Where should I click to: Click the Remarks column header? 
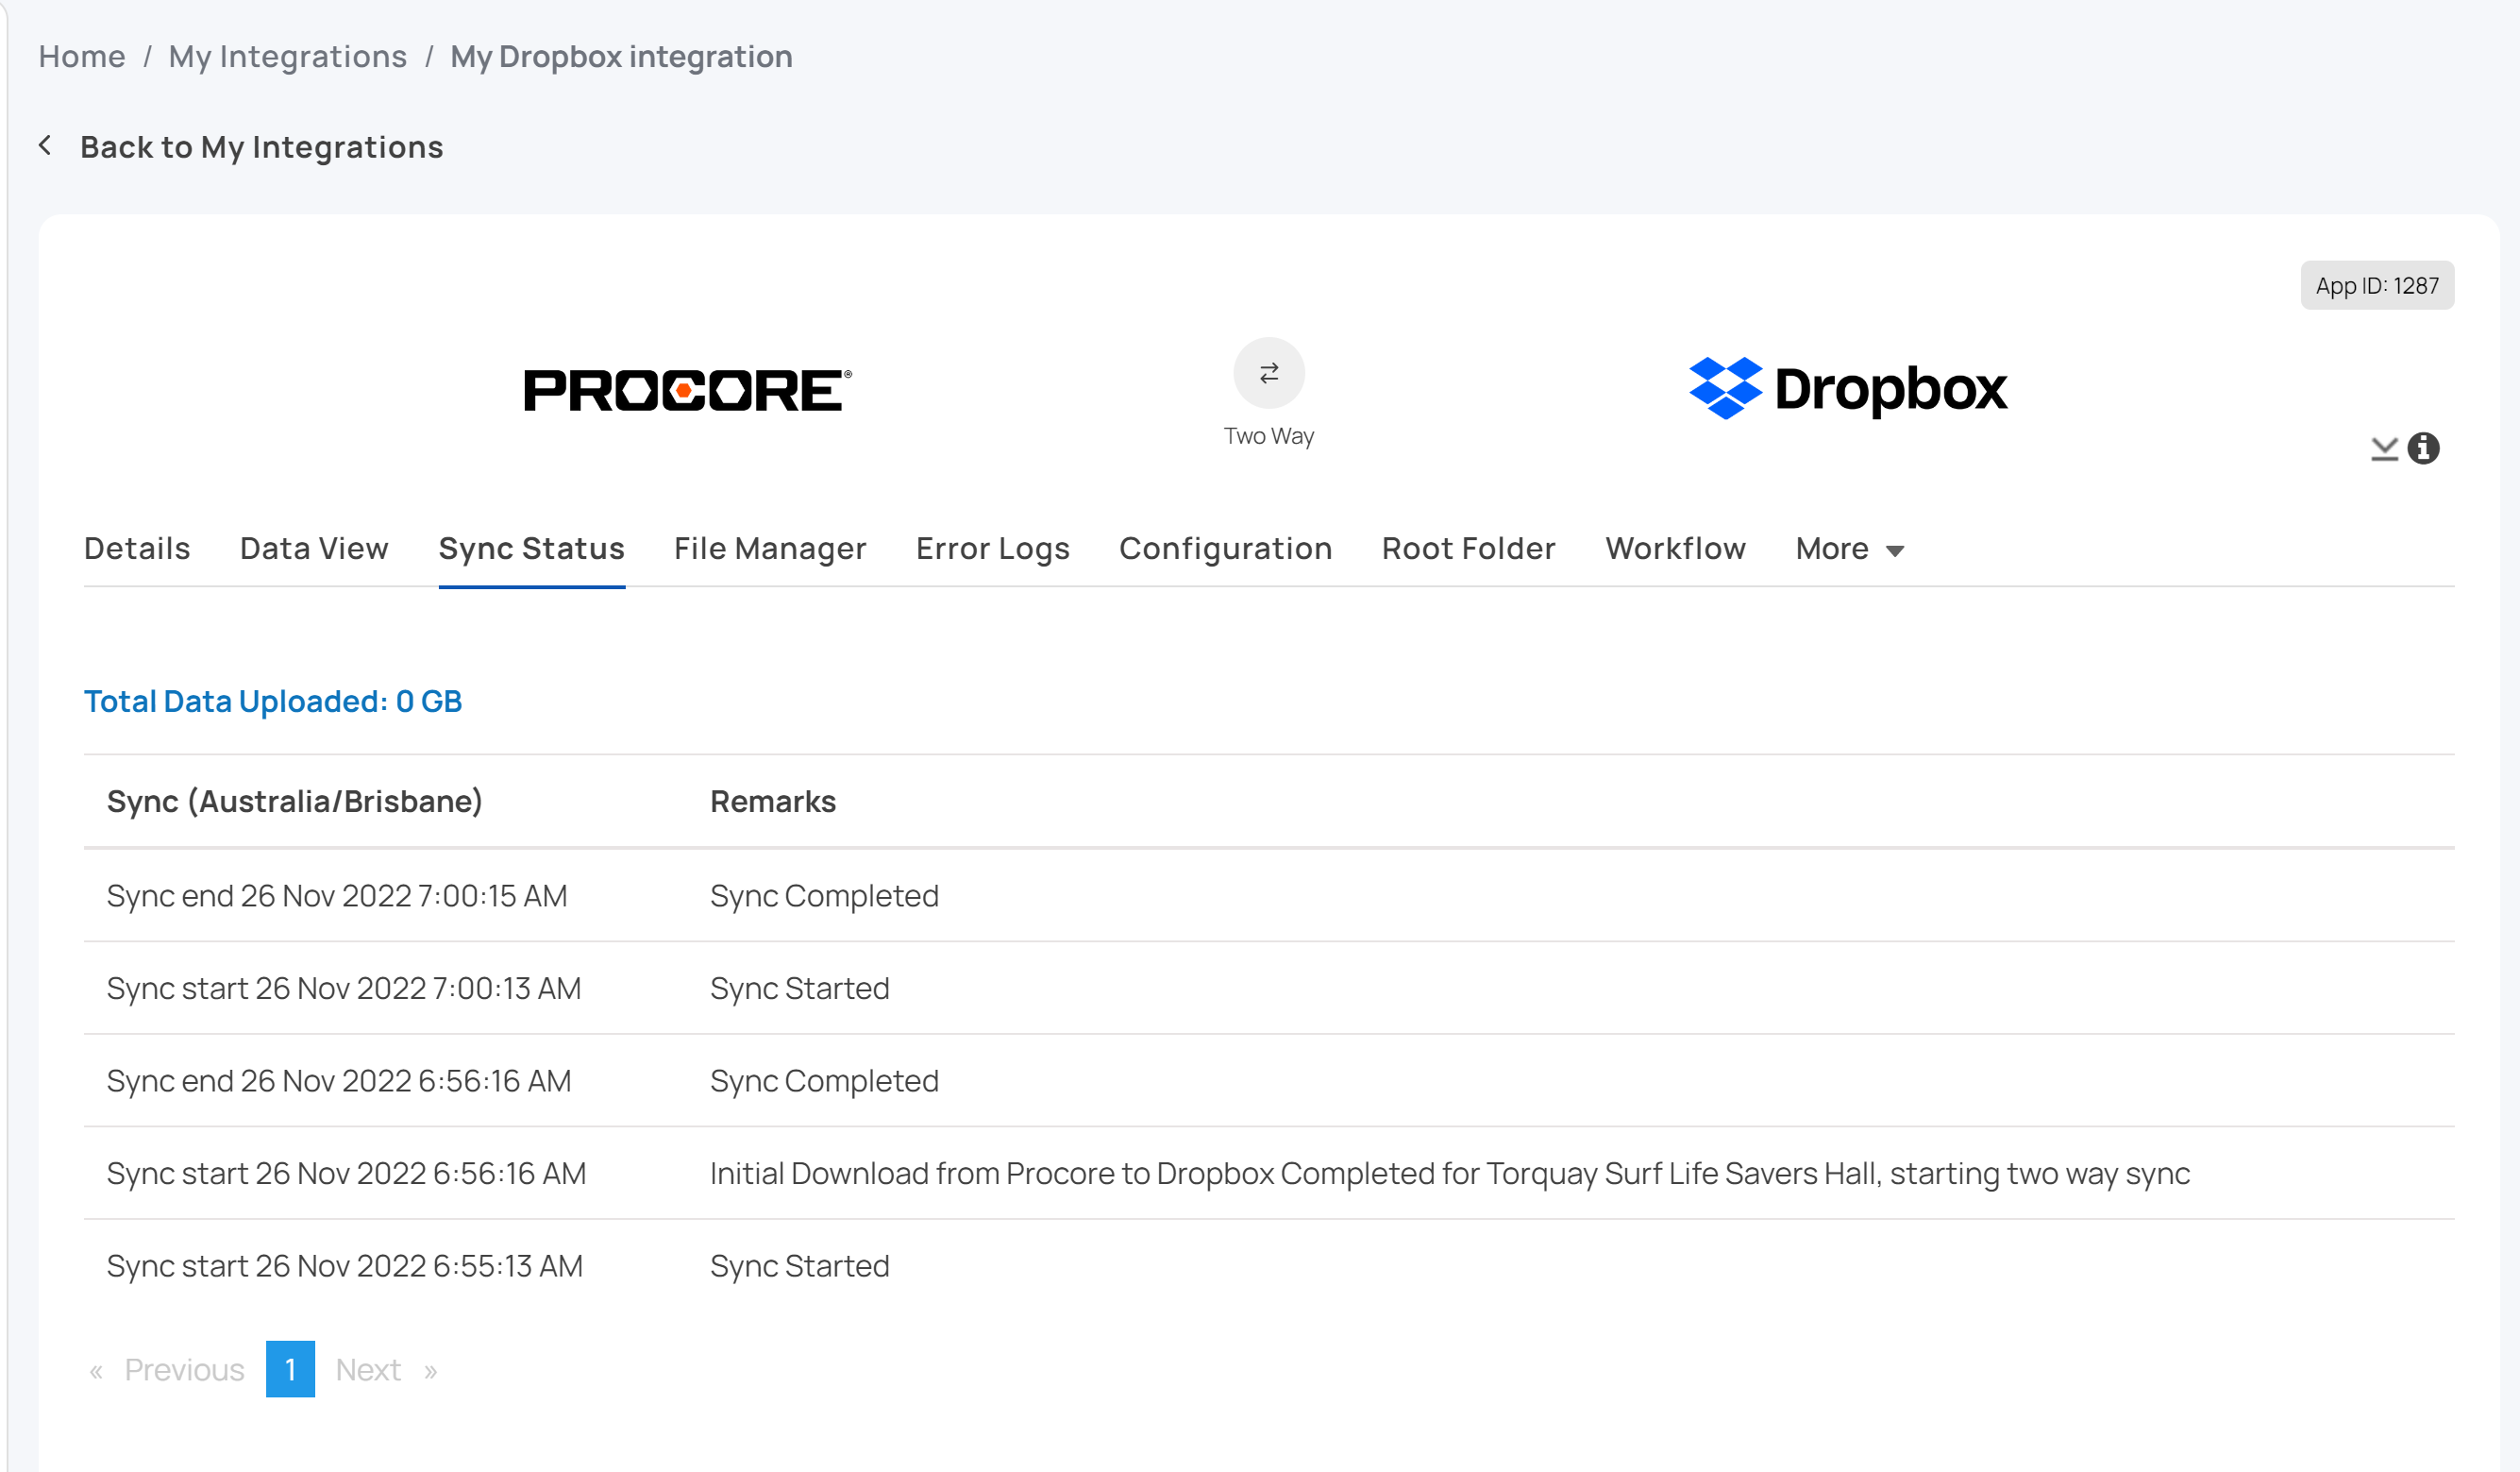pyautogui.click(x=773, y=802)
